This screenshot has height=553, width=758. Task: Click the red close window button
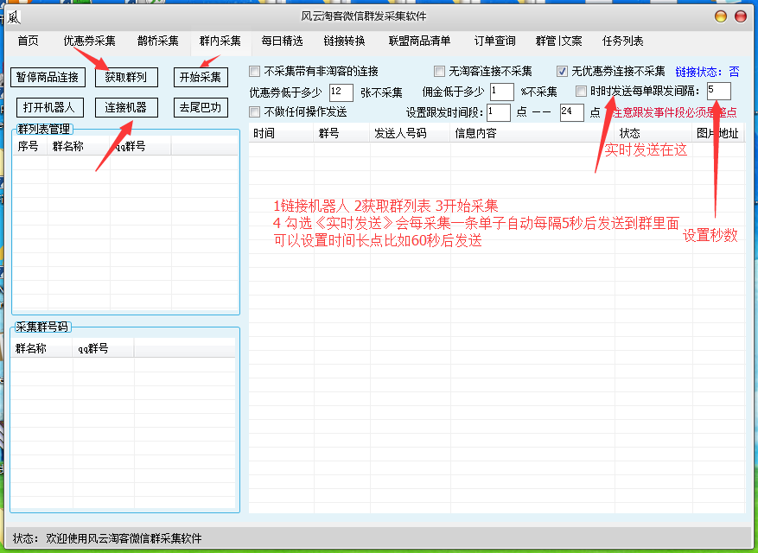pos(740,16)
